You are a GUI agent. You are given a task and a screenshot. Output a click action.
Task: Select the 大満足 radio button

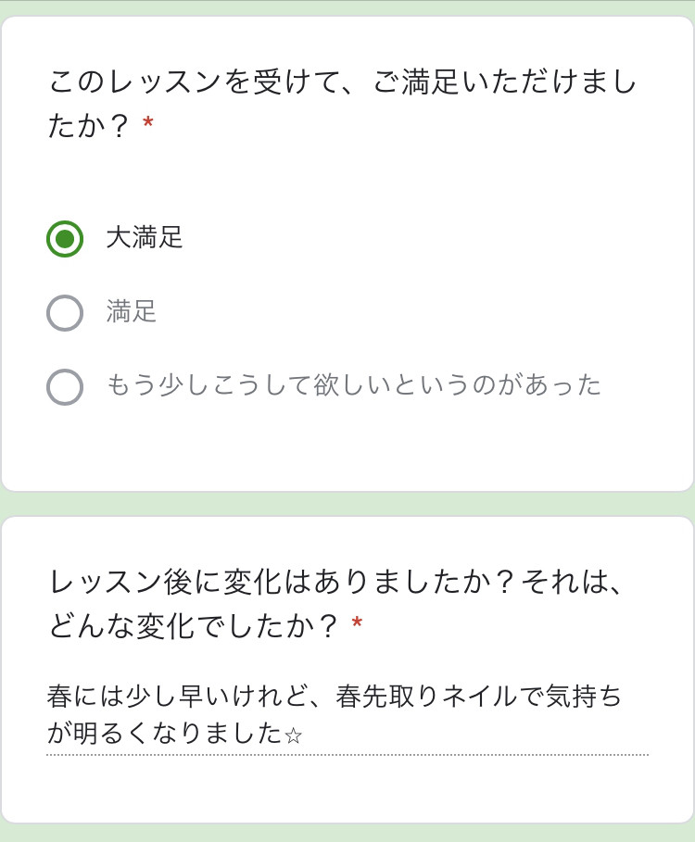point(65,239)
